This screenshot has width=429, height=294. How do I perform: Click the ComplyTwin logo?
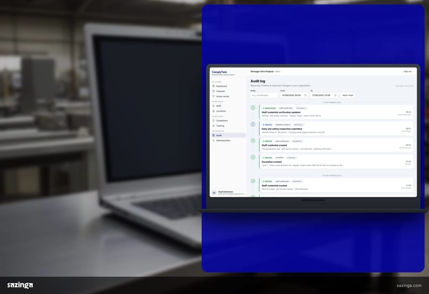click(x=219, y=72)
